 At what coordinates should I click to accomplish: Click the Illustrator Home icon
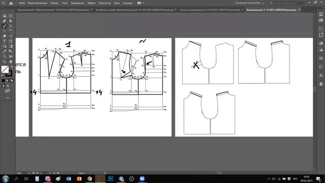click(11, 3)
